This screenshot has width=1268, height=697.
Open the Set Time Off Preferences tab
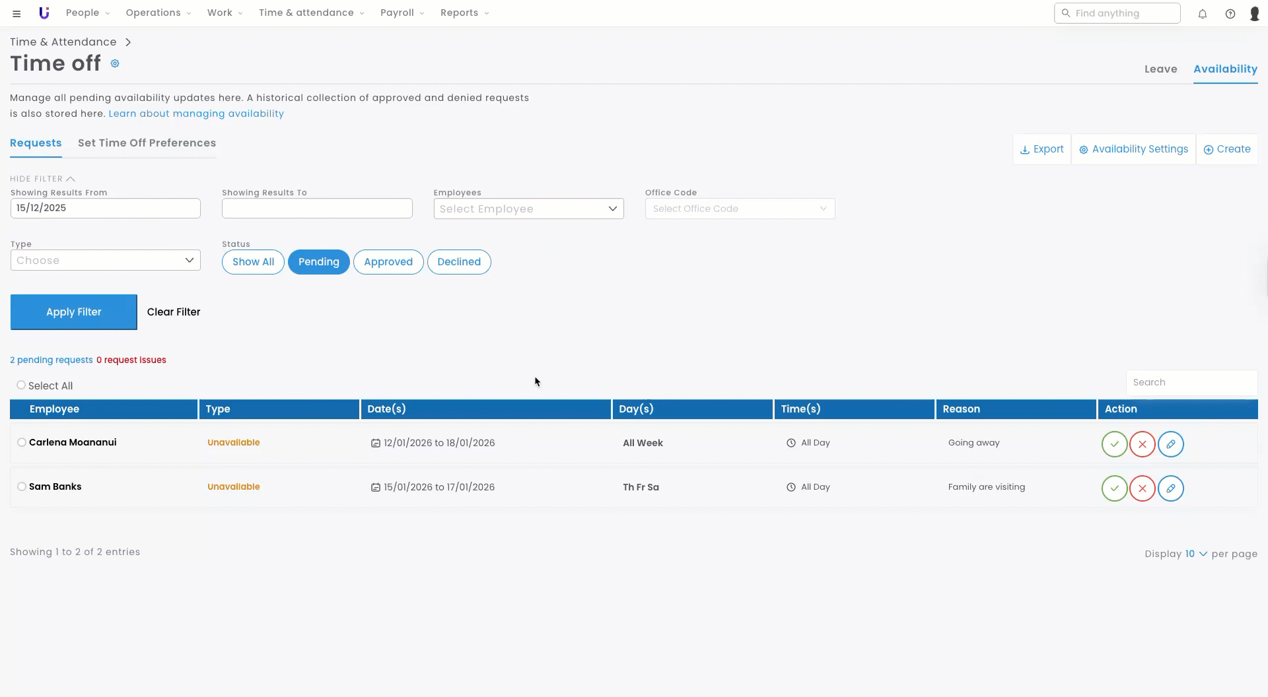coord(147,143)
